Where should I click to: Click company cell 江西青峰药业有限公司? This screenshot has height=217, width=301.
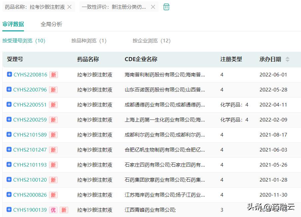(150, 210)
